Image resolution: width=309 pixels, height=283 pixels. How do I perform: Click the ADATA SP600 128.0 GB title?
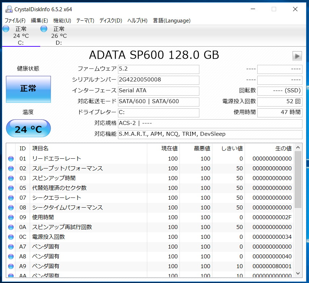tap(154, 55)
